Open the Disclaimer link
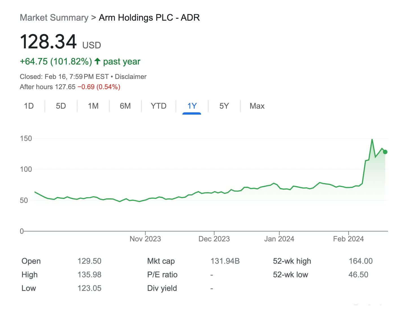 [x=130, y=77]
